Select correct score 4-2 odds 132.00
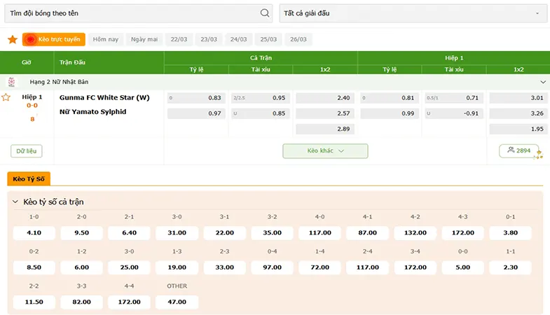This screenshot has width=550, height=315. coord(415,232)
